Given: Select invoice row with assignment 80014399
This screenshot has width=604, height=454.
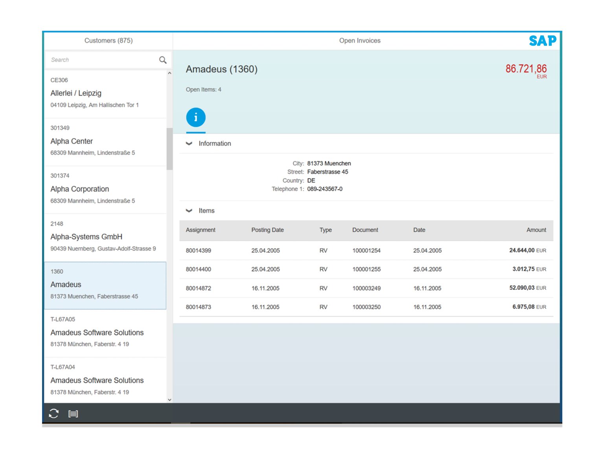Looking at the screenshot, I should tap(366, 251).
